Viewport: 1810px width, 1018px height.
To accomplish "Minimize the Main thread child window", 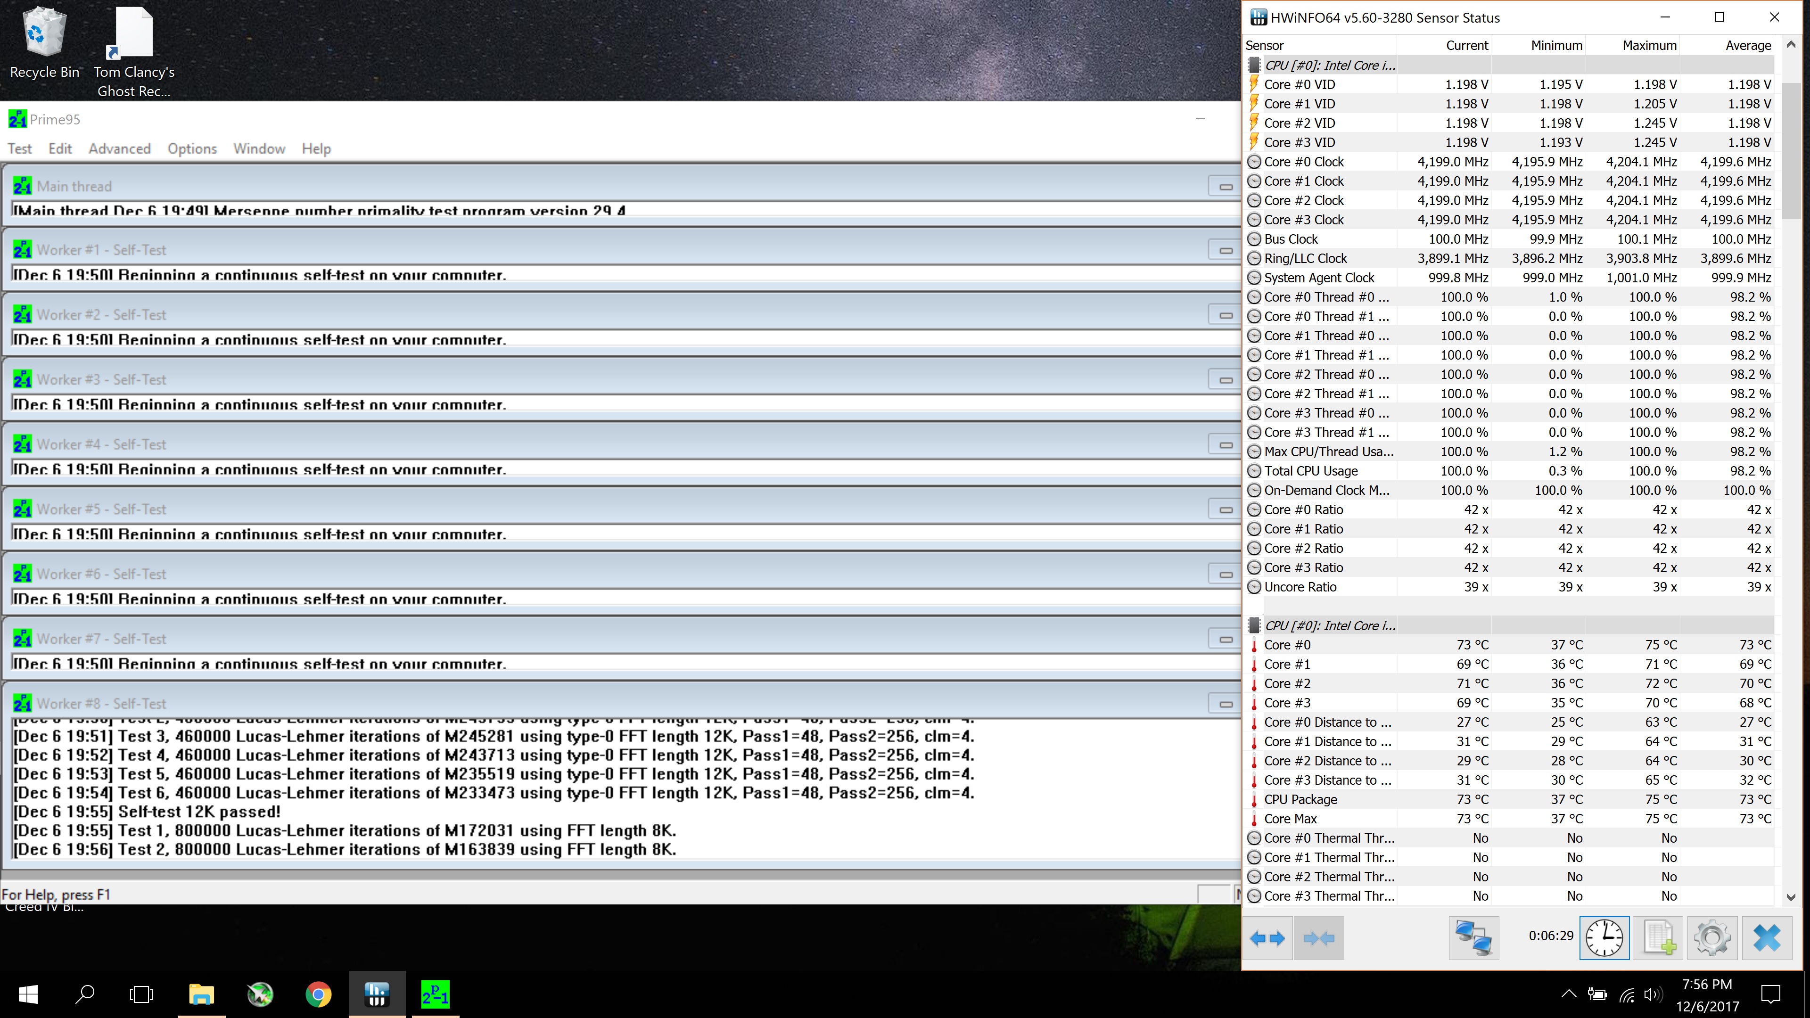I will (1226, 186).
